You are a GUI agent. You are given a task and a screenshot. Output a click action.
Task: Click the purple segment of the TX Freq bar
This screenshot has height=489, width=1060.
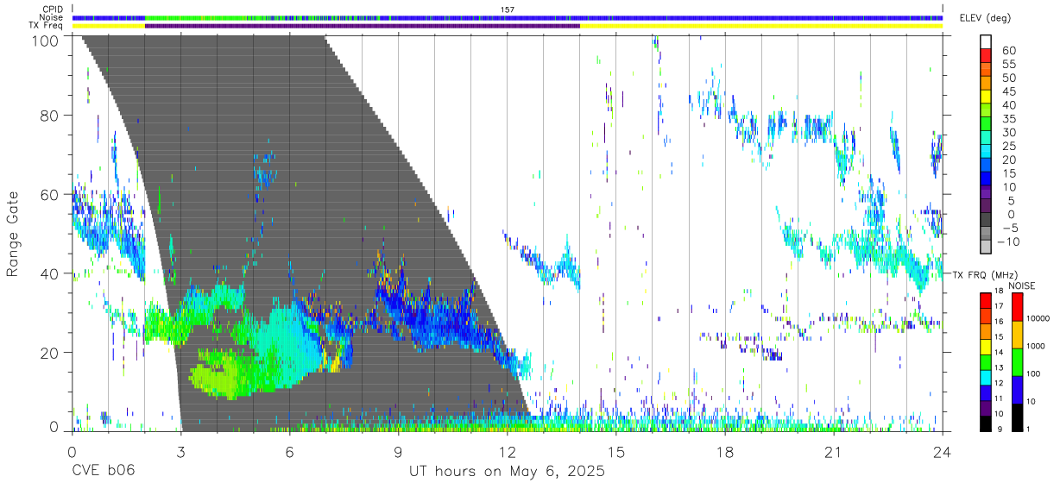(363, 25)
